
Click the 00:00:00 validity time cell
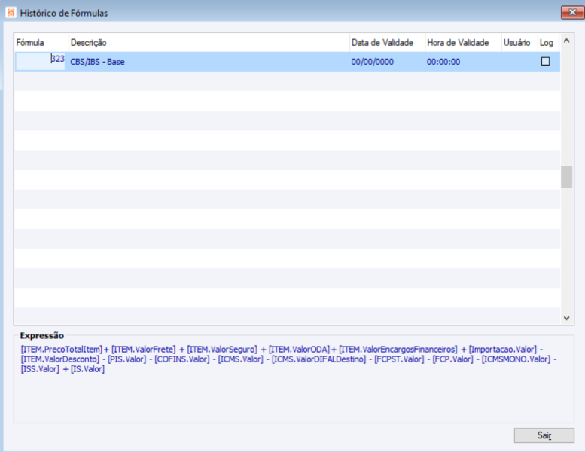pos(443,62)
